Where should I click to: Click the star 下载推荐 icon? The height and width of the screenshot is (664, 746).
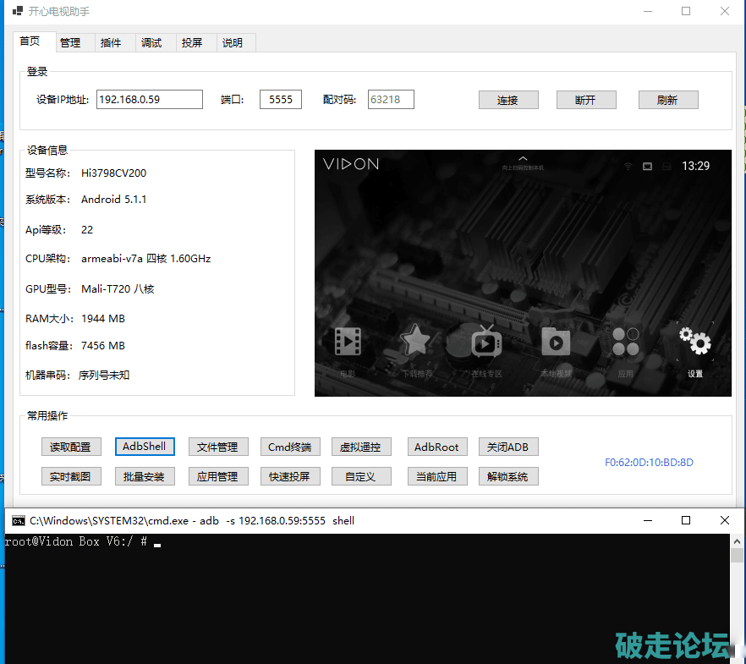tap(415, 341)
